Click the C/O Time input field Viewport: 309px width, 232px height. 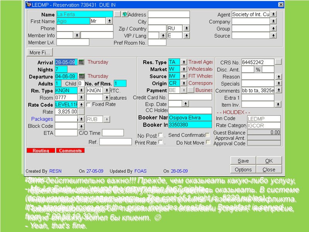coord(113,133)
